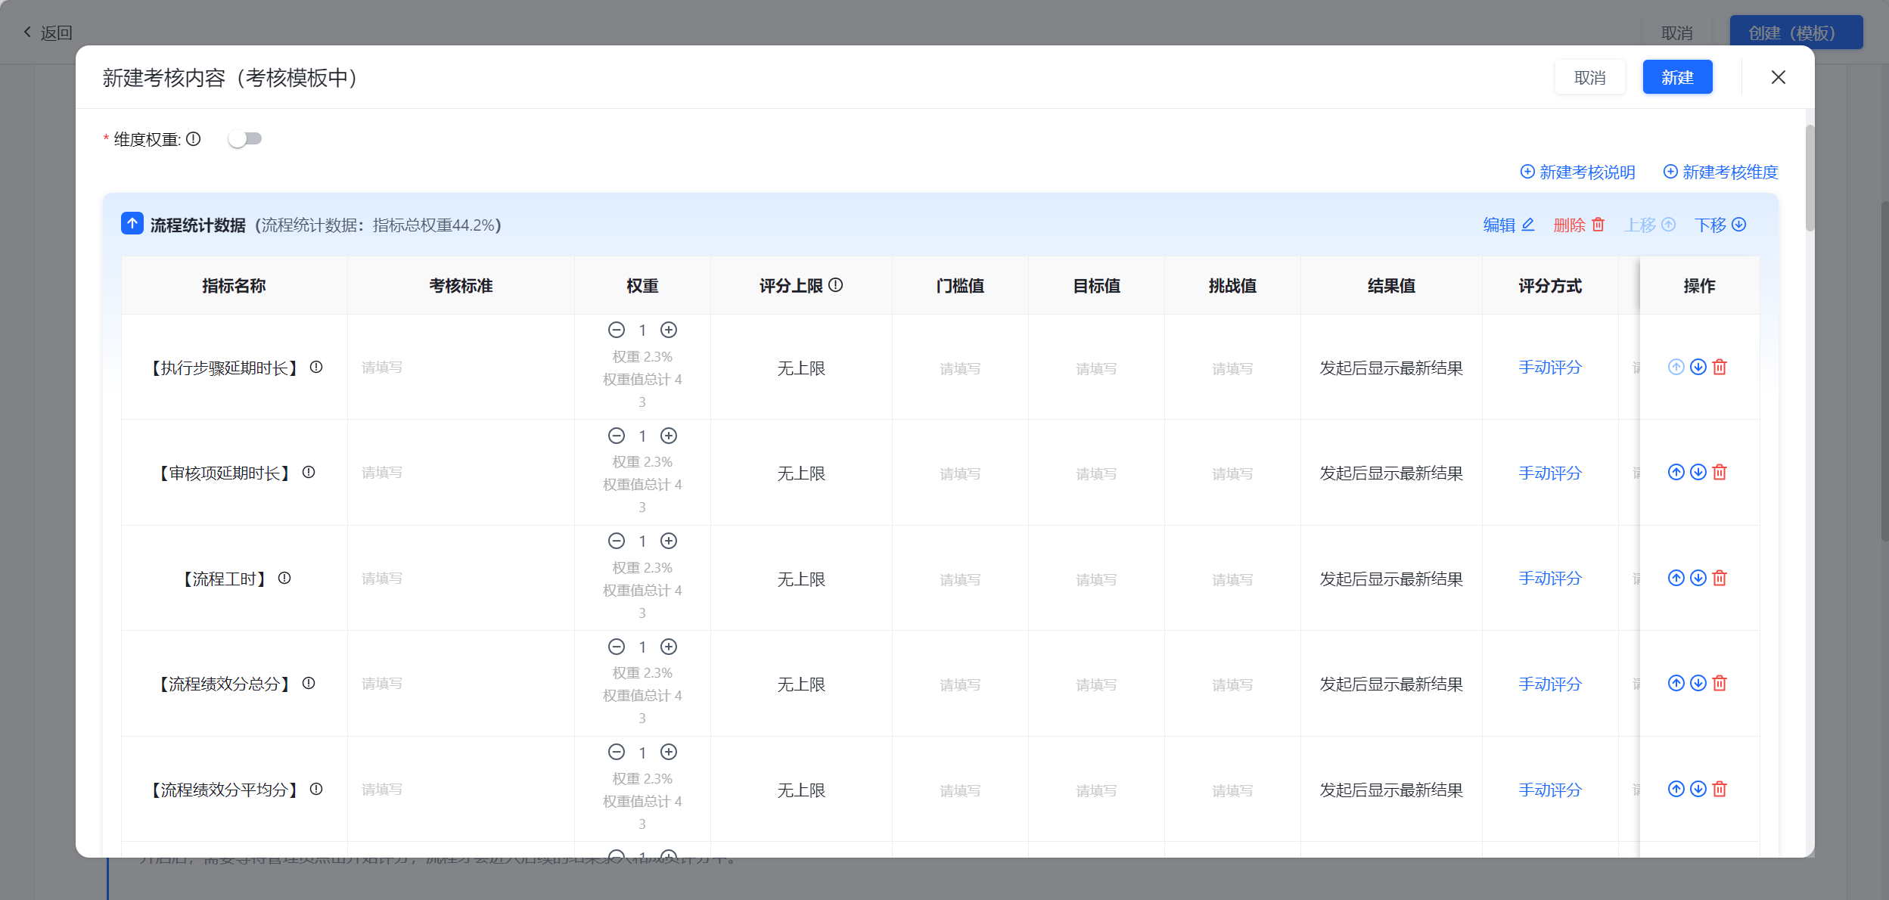Click info icon next to 流程工时
The image size is (1889, 900).
click(x=284, y=579)
